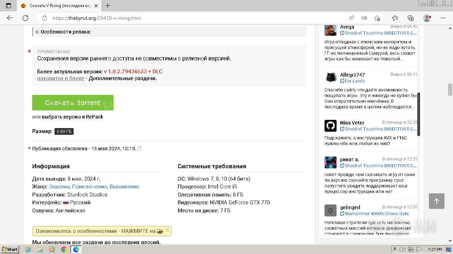This screenshot has height=254, width=453.
Task: Launch Internet Explorer from the taskbar
Action: (x=28, y=249)
